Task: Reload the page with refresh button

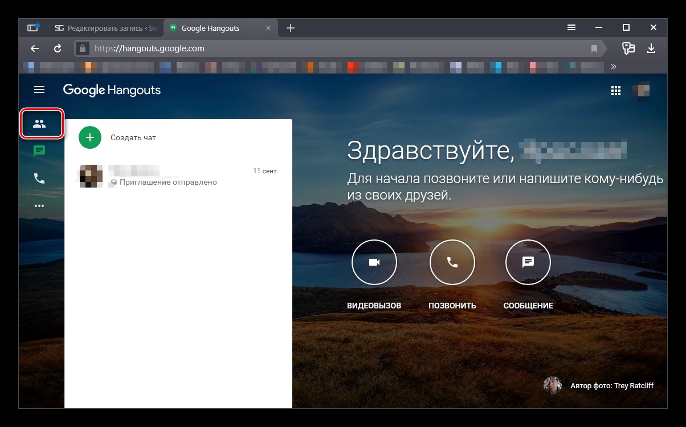Action: tap(58, 48)
